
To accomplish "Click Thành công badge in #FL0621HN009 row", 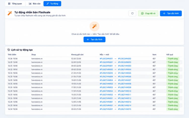I will [x=173, y=87].
